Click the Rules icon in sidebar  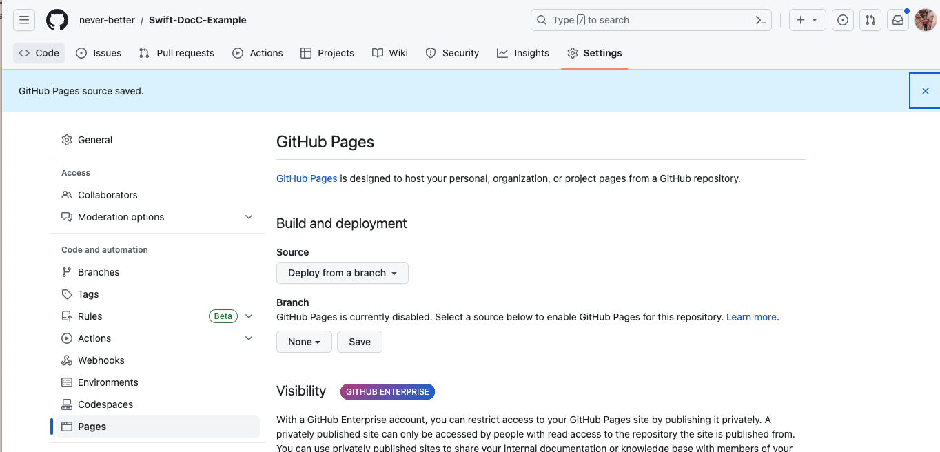67,316
